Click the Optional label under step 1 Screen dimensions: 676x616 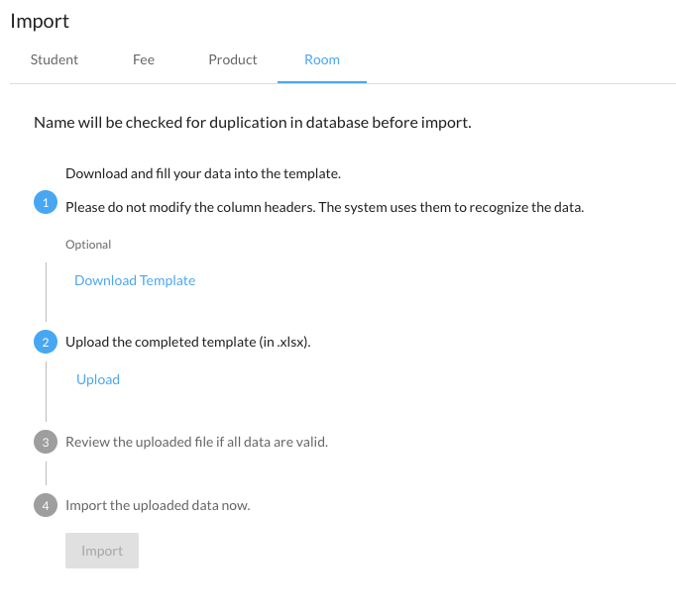click(x=88, y=244)
